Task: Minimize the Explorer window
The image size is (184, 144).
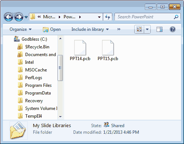Action: tap(150, 7)
